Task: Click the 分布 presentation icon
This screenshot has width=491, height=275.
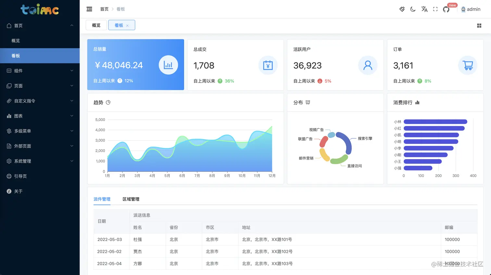Action: click(x=308, y=102)
